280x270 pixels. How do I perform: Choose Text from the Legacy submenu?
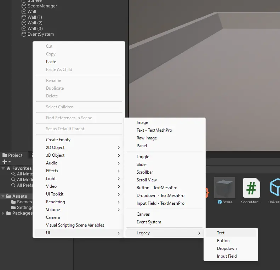221,233
